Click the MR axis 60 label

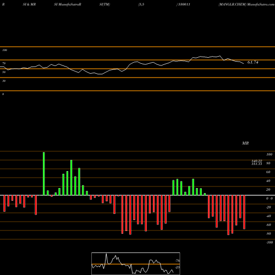[268, 172]
